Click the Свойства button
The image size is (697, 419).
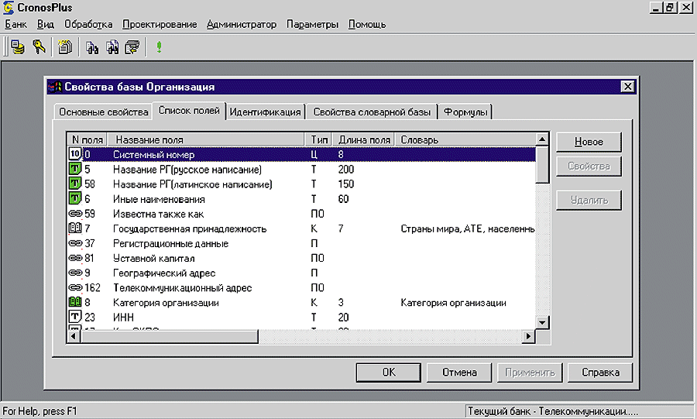click(x=589, y=167)
